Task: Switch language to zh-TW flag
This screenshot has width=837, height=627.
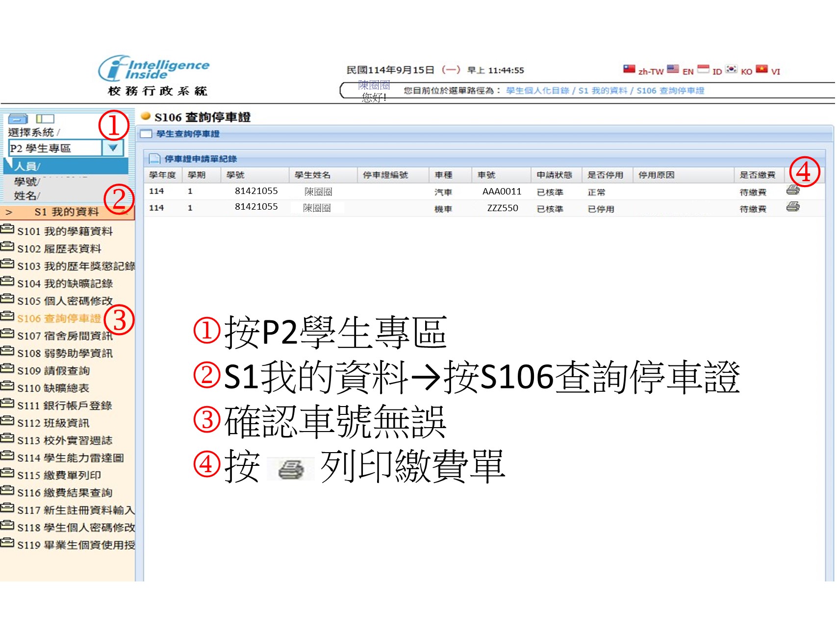Action: click(629, 69)
